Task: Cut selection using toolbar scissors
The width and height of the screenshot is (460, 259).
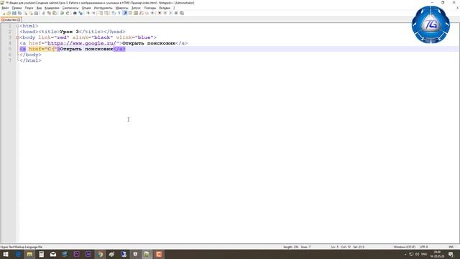Action: point(43,13)
